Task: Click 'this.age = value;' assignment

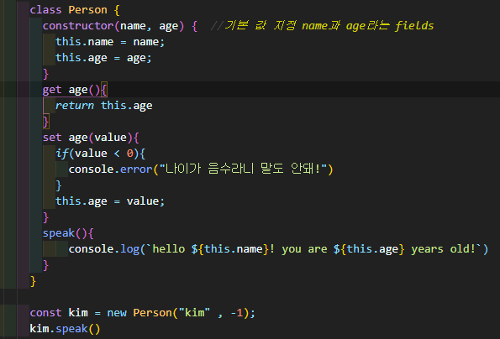Action: tap(110, 201)
